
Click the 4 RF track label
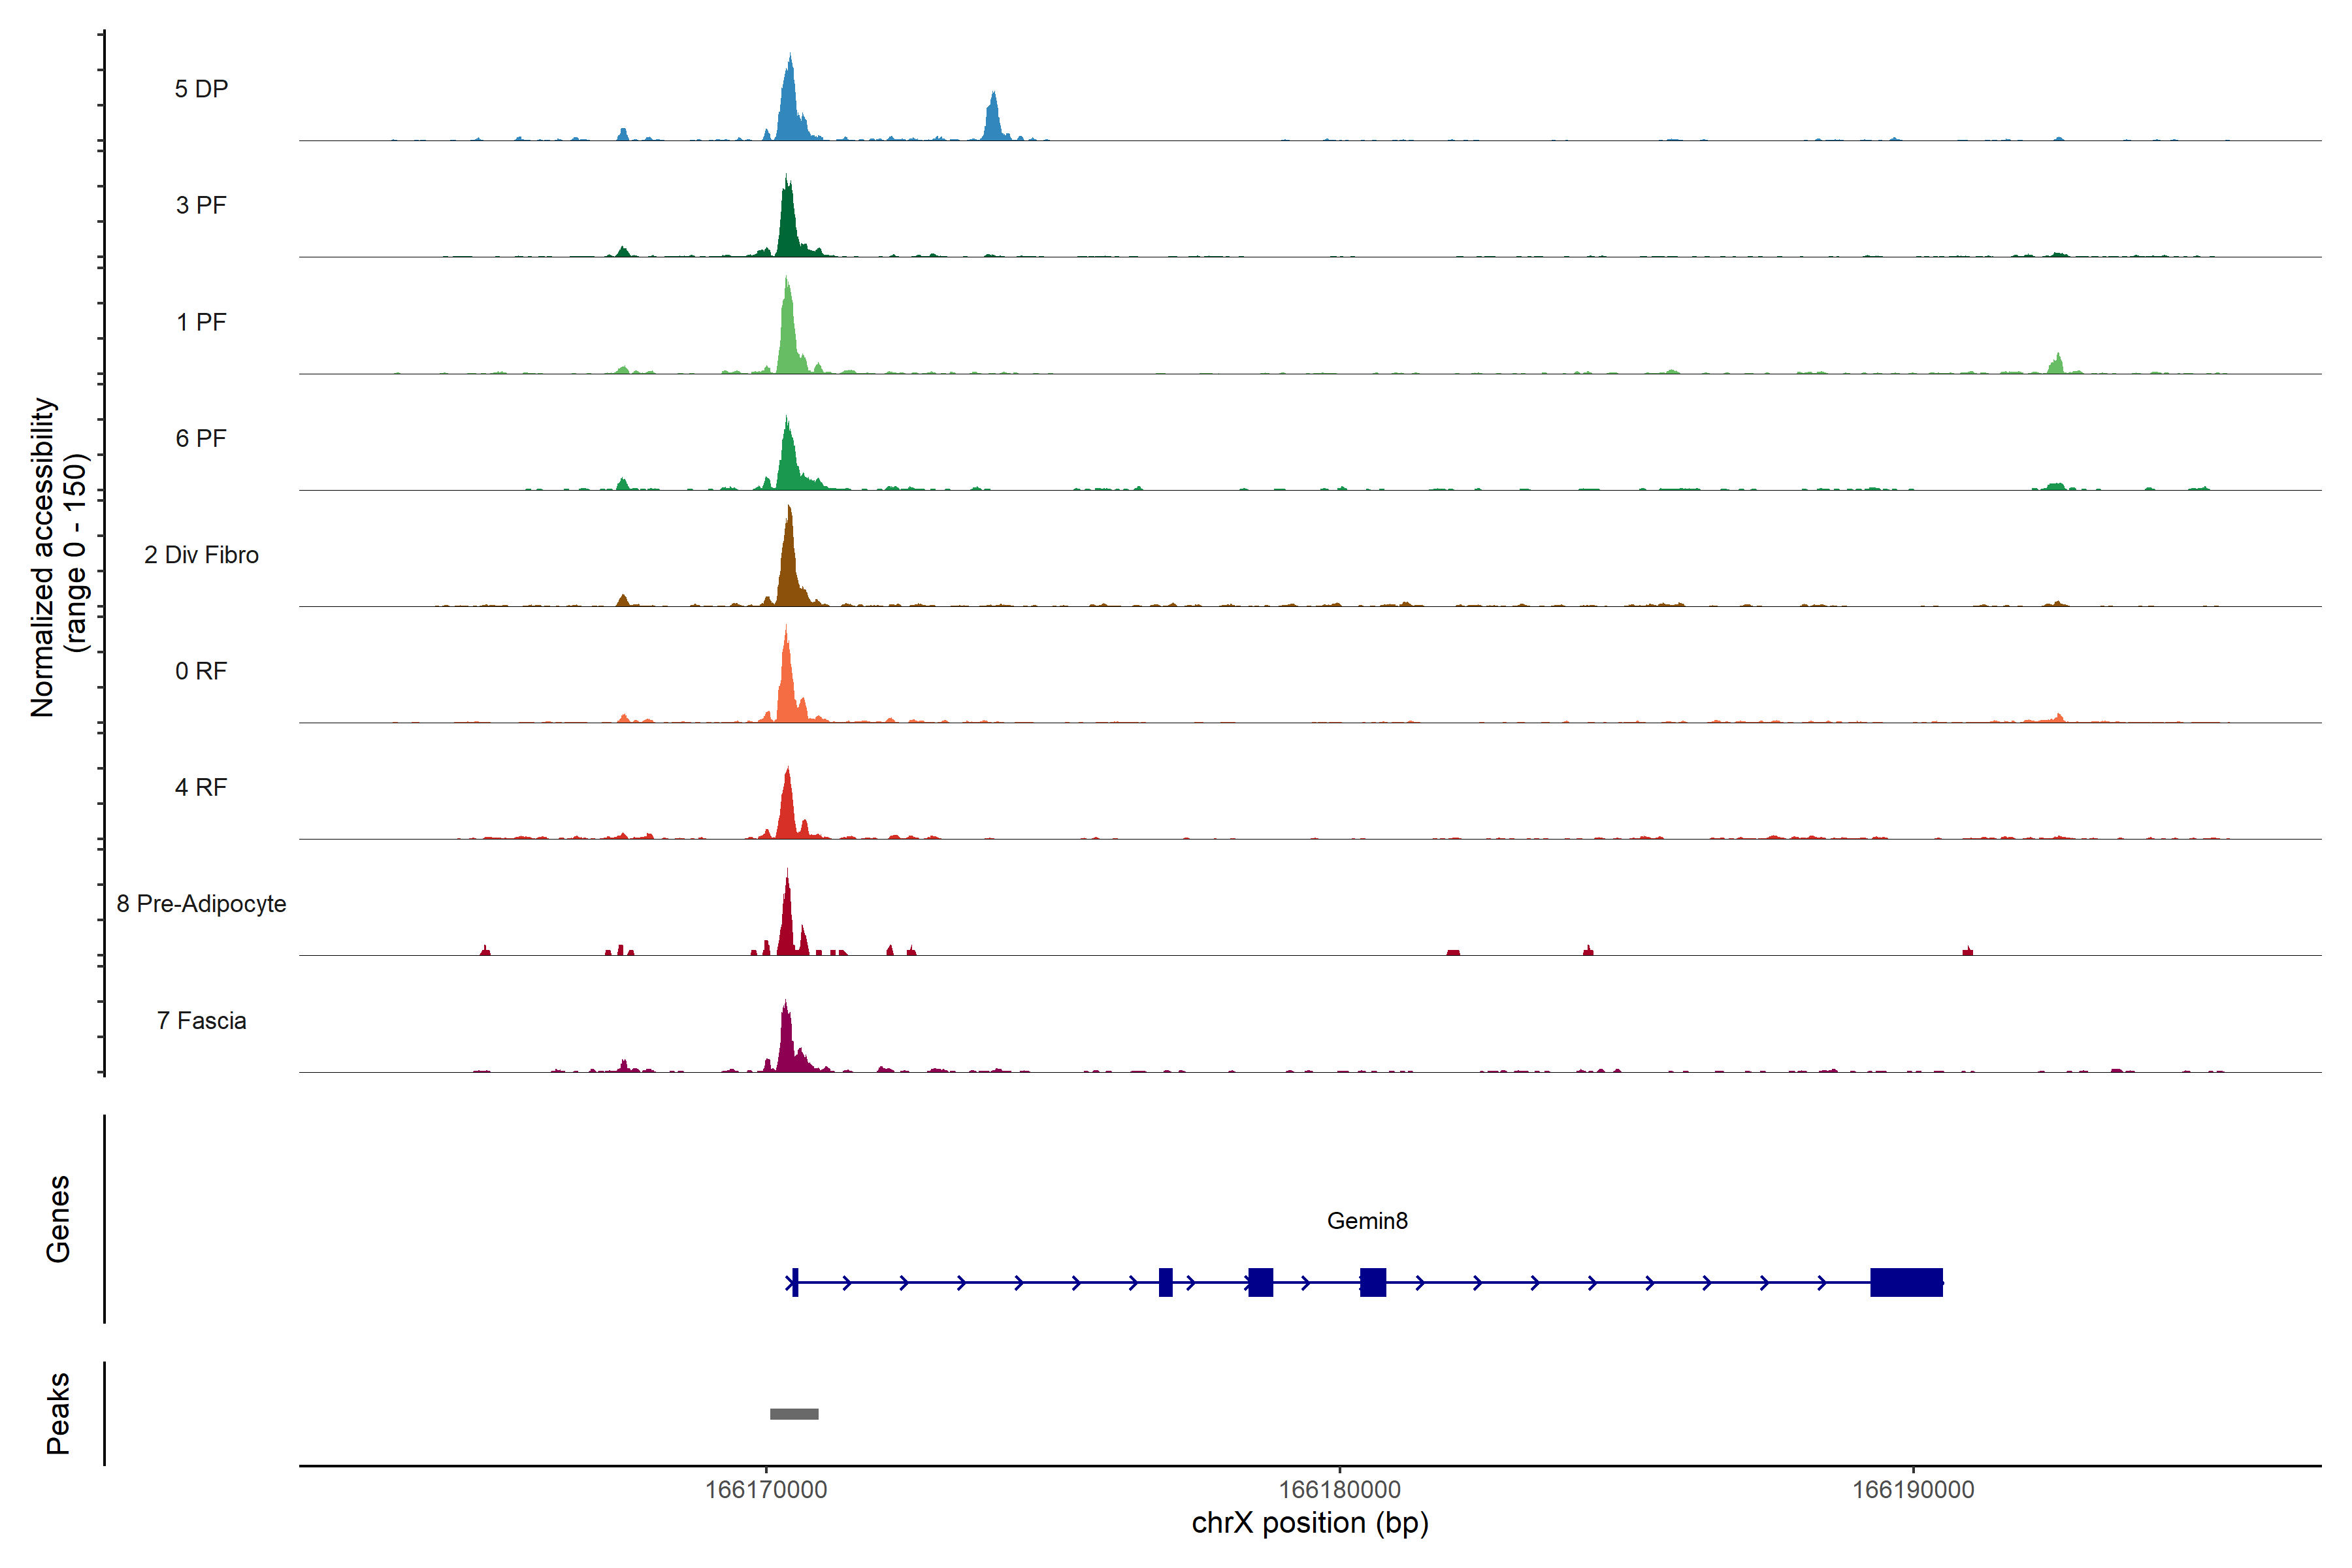click(x=201, y=787)
